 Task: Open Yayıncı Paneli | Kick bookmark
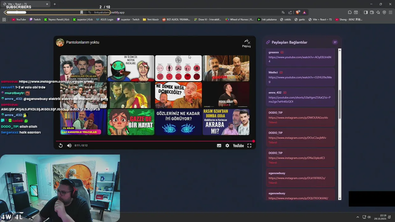pyautogui.click(x=57, y=19)
